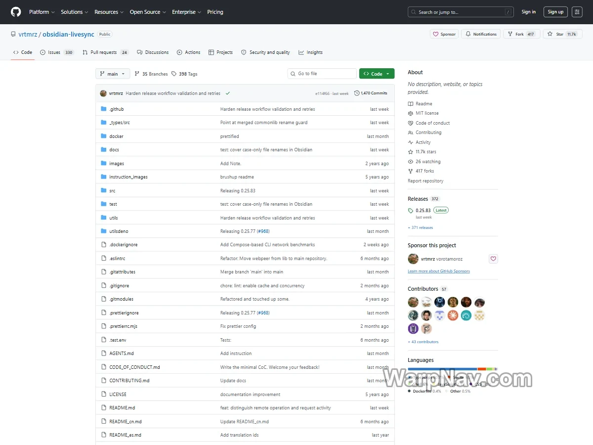Open the instruction_images folder
The image size is (593, 445).
pyautogui.click(x=128, y=177)
